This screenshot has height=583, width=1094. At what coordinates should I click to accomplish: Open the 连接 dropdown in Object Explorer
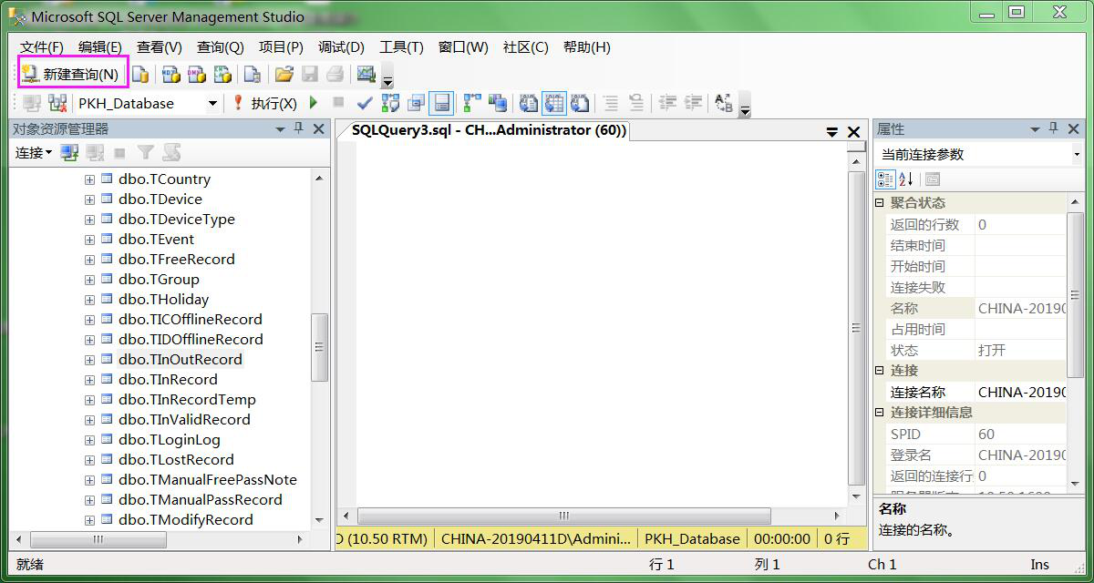coord(34,153)
